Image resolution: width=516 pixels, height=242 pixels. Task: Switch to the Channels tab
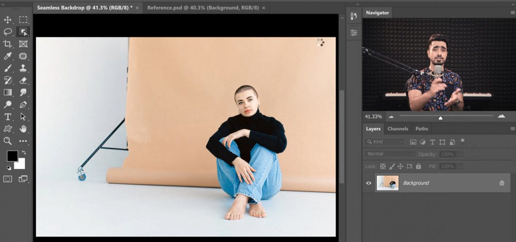click(x=397, y=129)
